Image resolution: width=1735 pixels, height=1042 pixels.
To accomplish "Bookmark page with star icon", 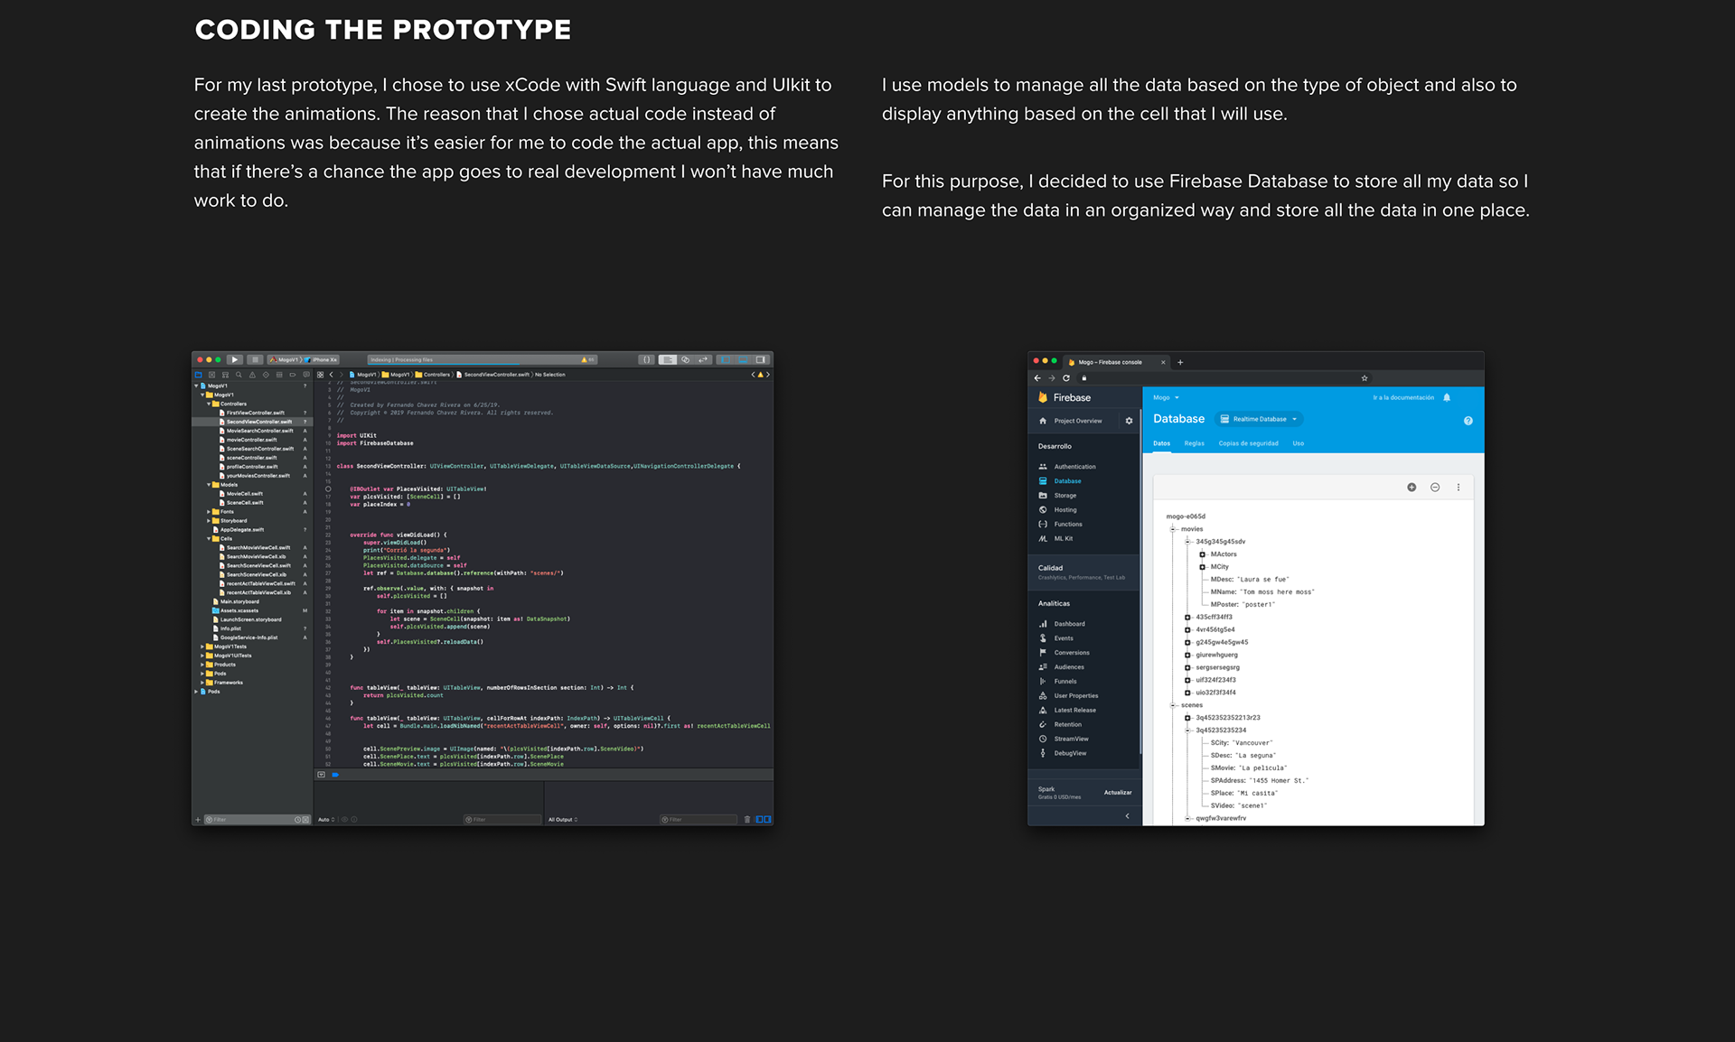I will click(x=1365, y=378).
